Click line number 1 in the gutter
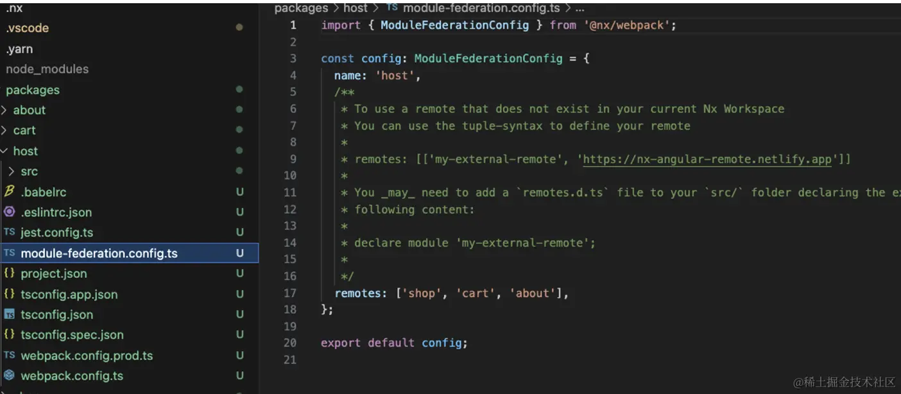This screenshot has height=394, width=901. click(293, 25)
